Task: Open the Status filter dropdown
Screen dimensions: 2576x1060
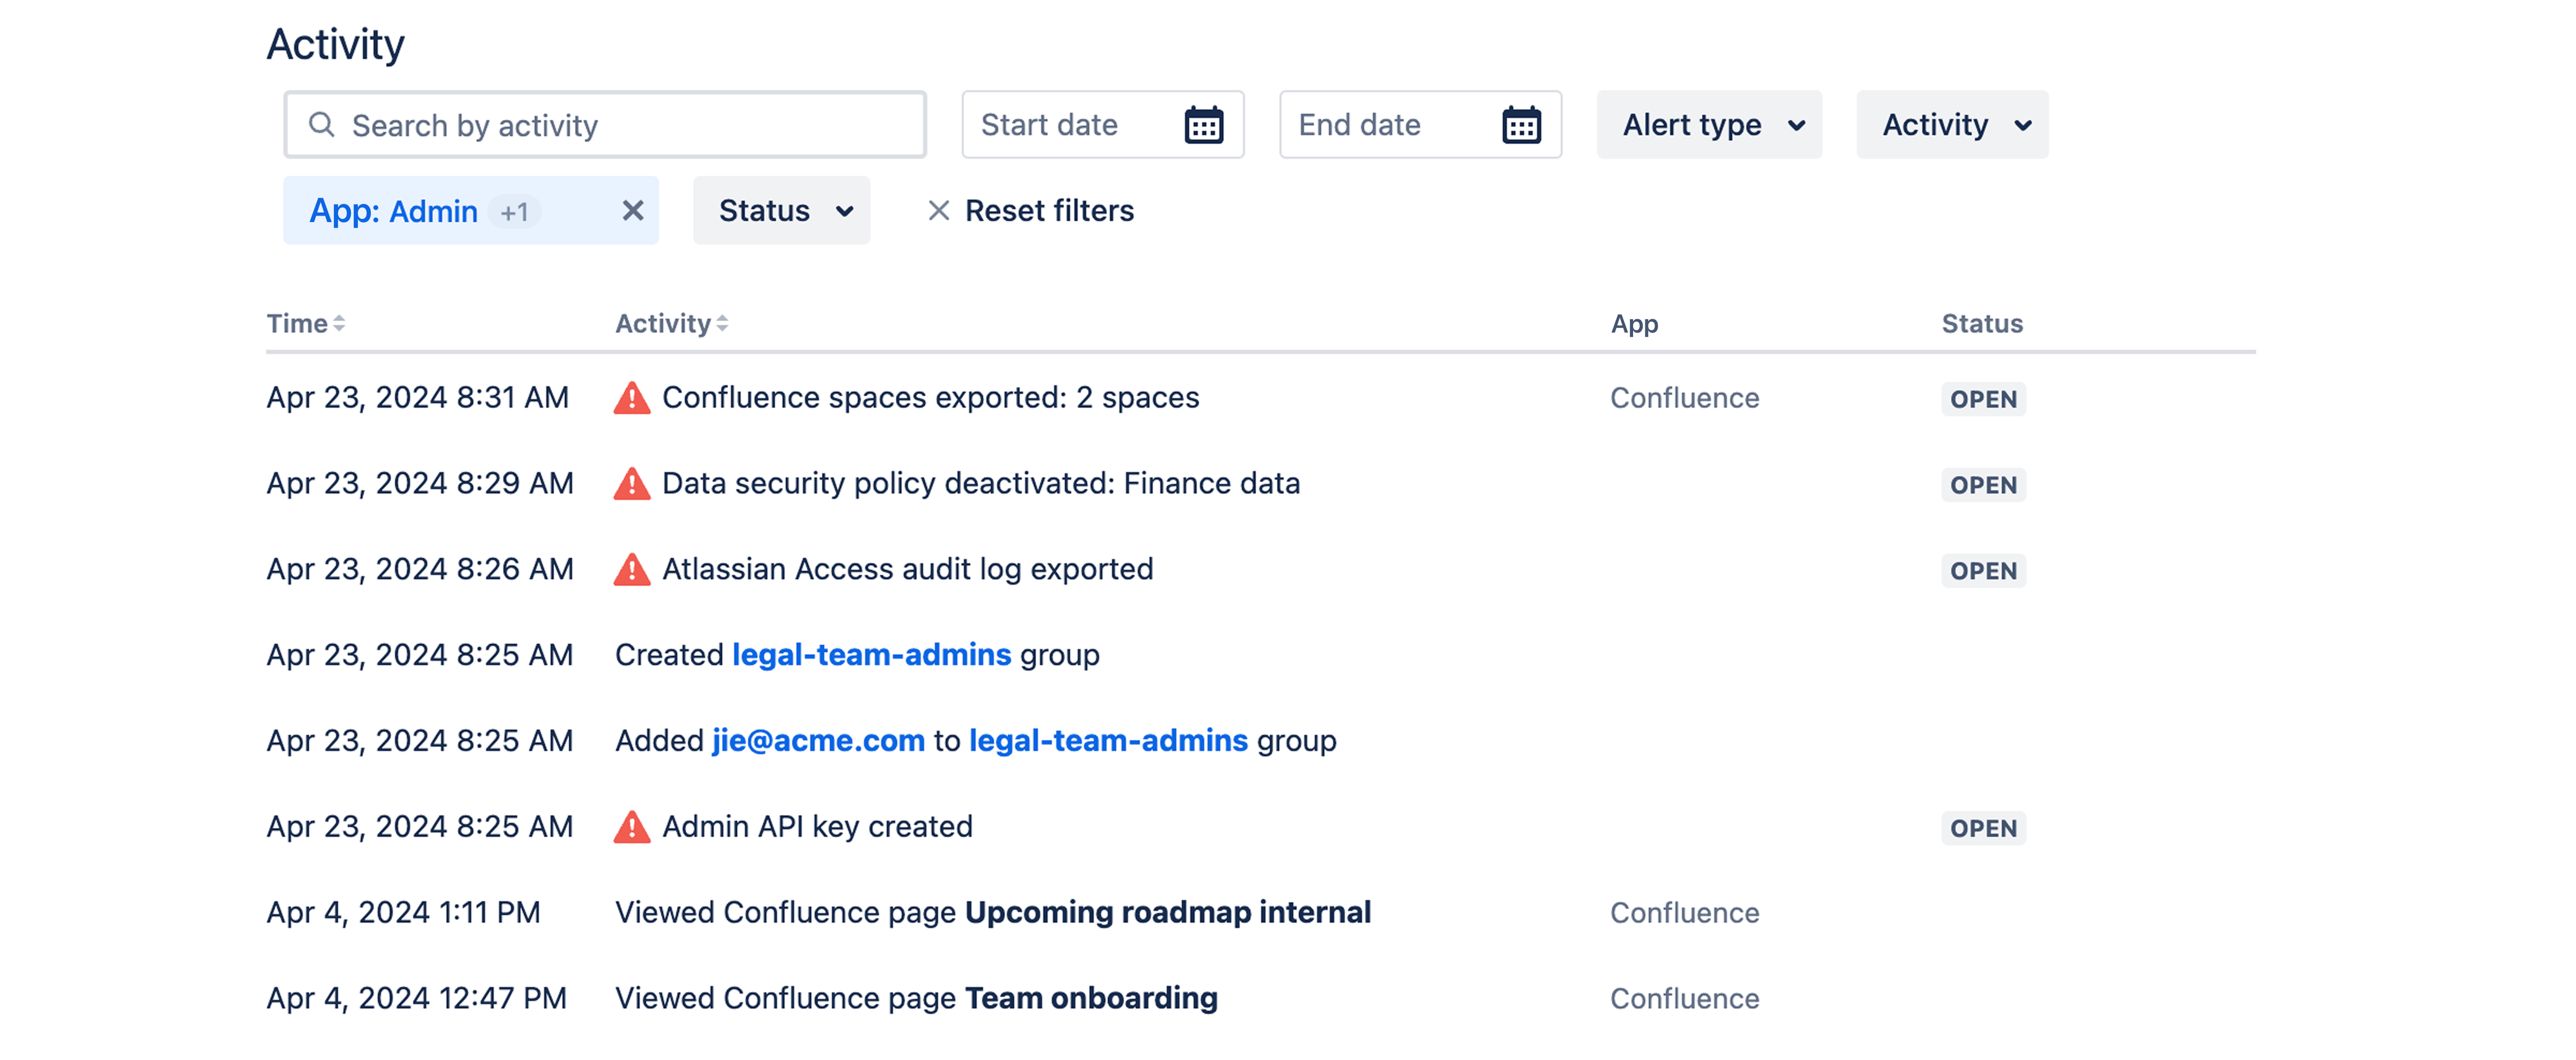Action: [781, 211]
